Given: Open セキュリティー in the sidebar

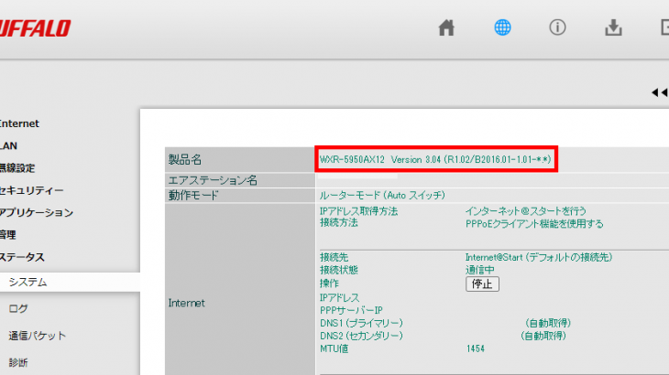Looking at the screenshot, I should pyautogui.click(x=31, y=190).
